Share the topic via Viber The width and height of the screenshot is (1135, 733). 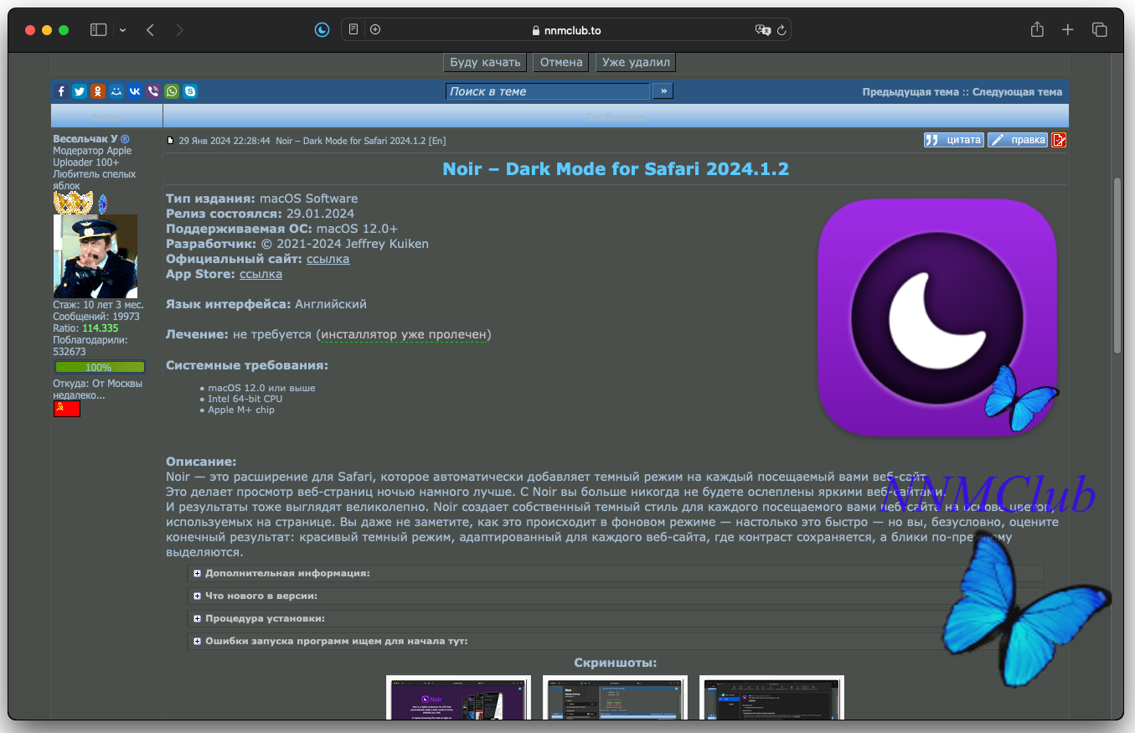tap(153, 91)
